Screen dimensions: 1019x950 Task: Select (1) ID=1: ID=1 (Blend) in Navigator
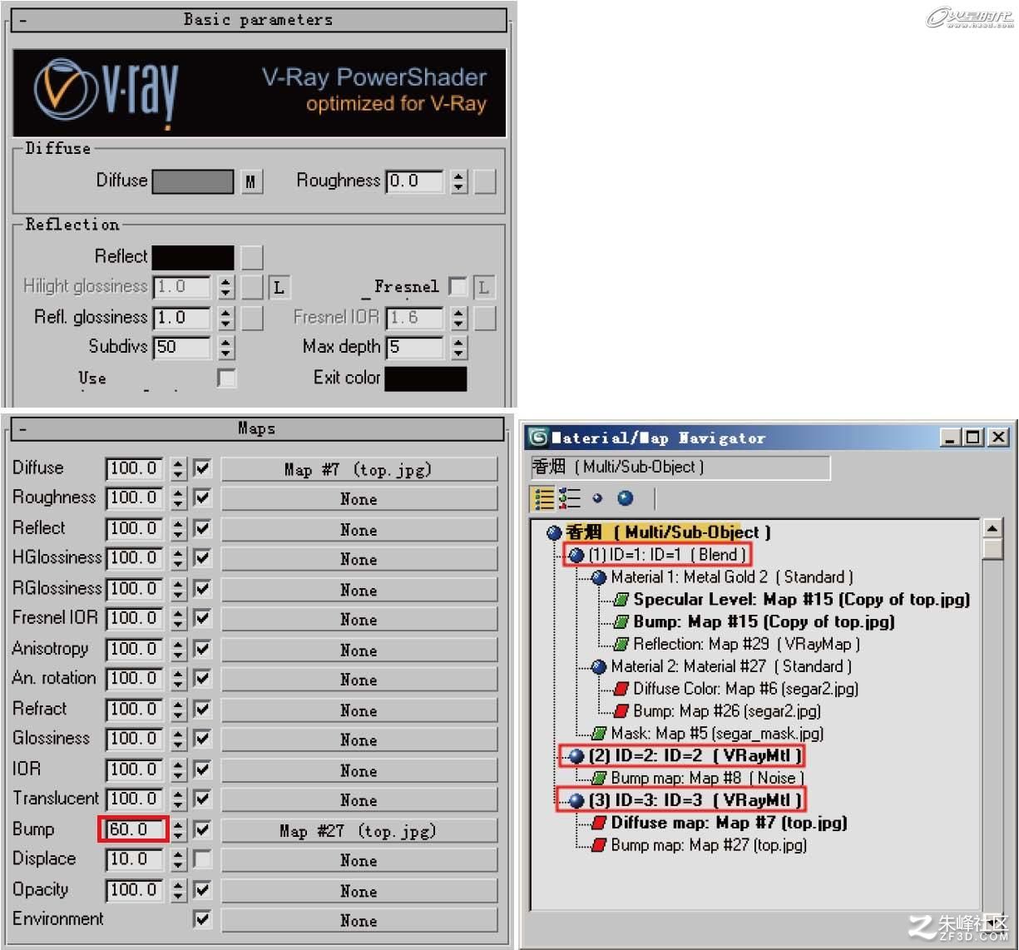(x=665, y=555)
